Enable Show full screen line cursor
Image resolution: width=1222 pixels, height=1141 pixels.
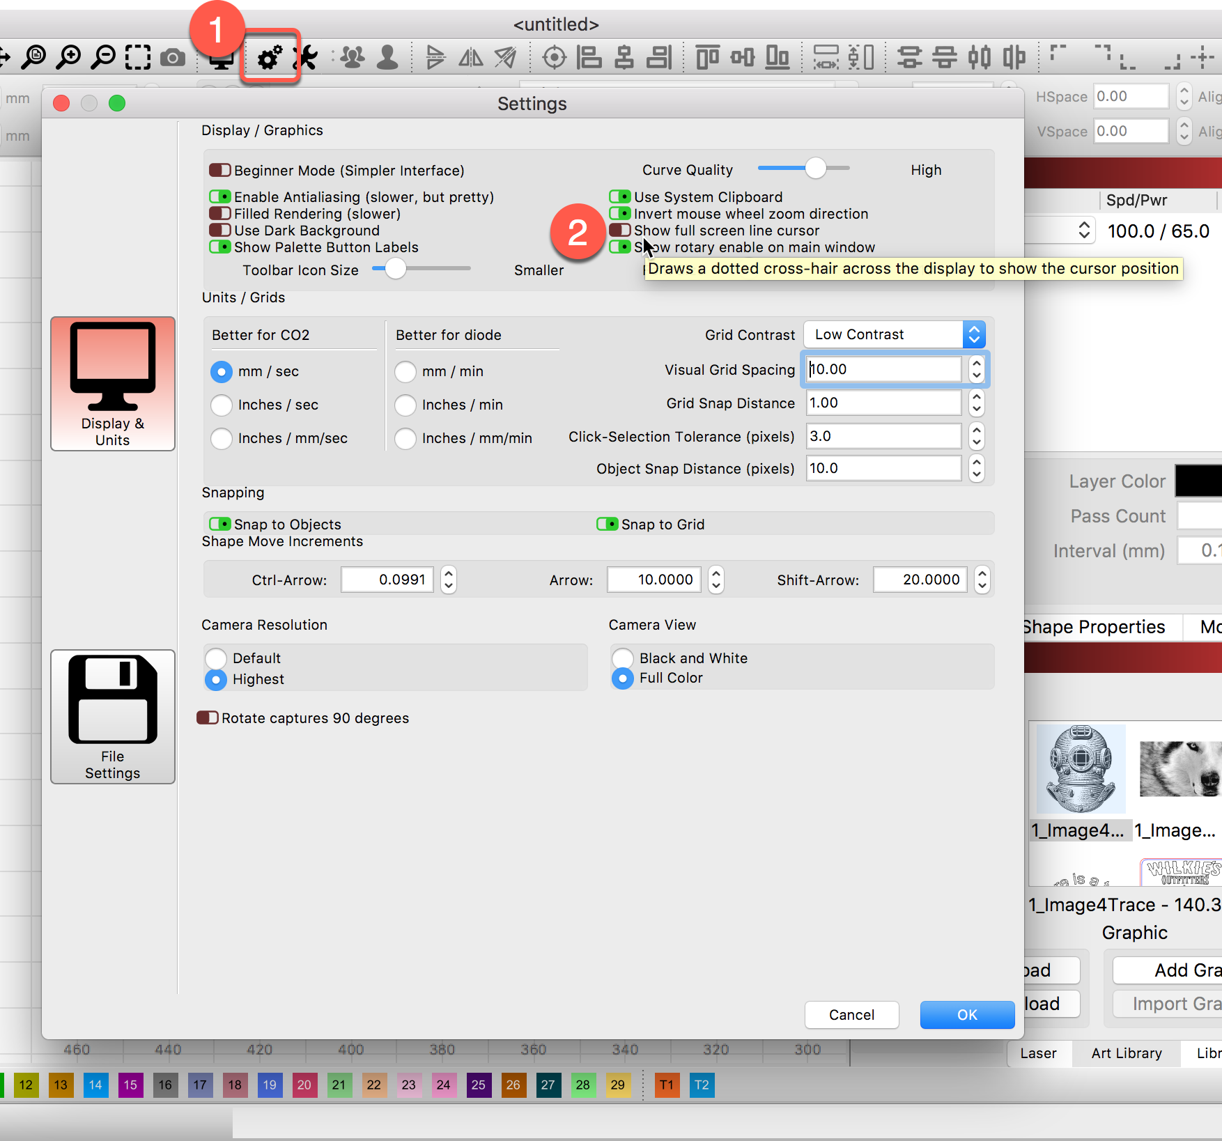pyautogui.click(x=620, y=231)
